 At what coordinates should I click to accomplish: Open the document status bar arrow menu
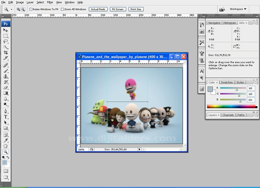(139, 150)
